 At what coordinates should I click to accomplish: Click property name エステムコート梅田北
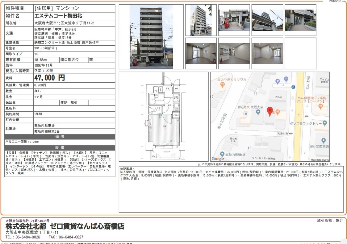point(58,16)
